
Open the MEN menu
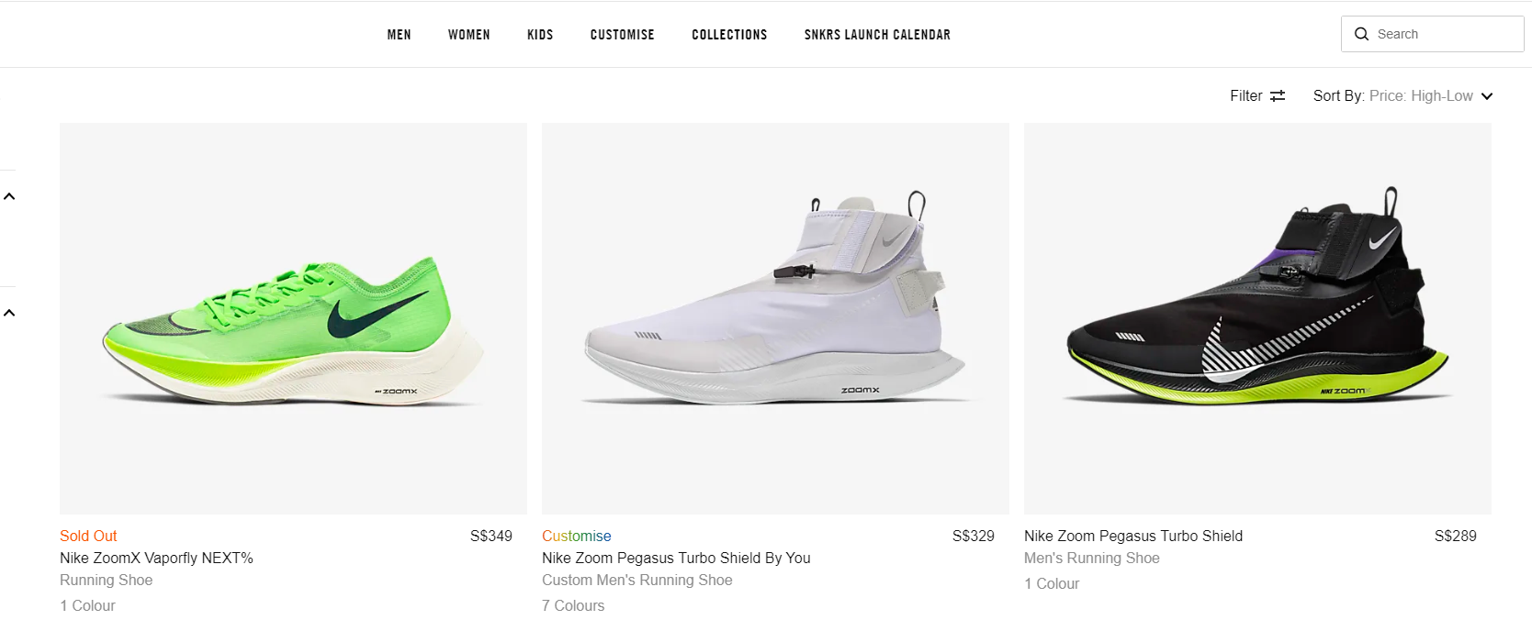[399, 35]
